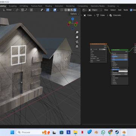Toggle X-ray mode in viewport header
This screenshot has width=136, height=136.
coord(62,10)
